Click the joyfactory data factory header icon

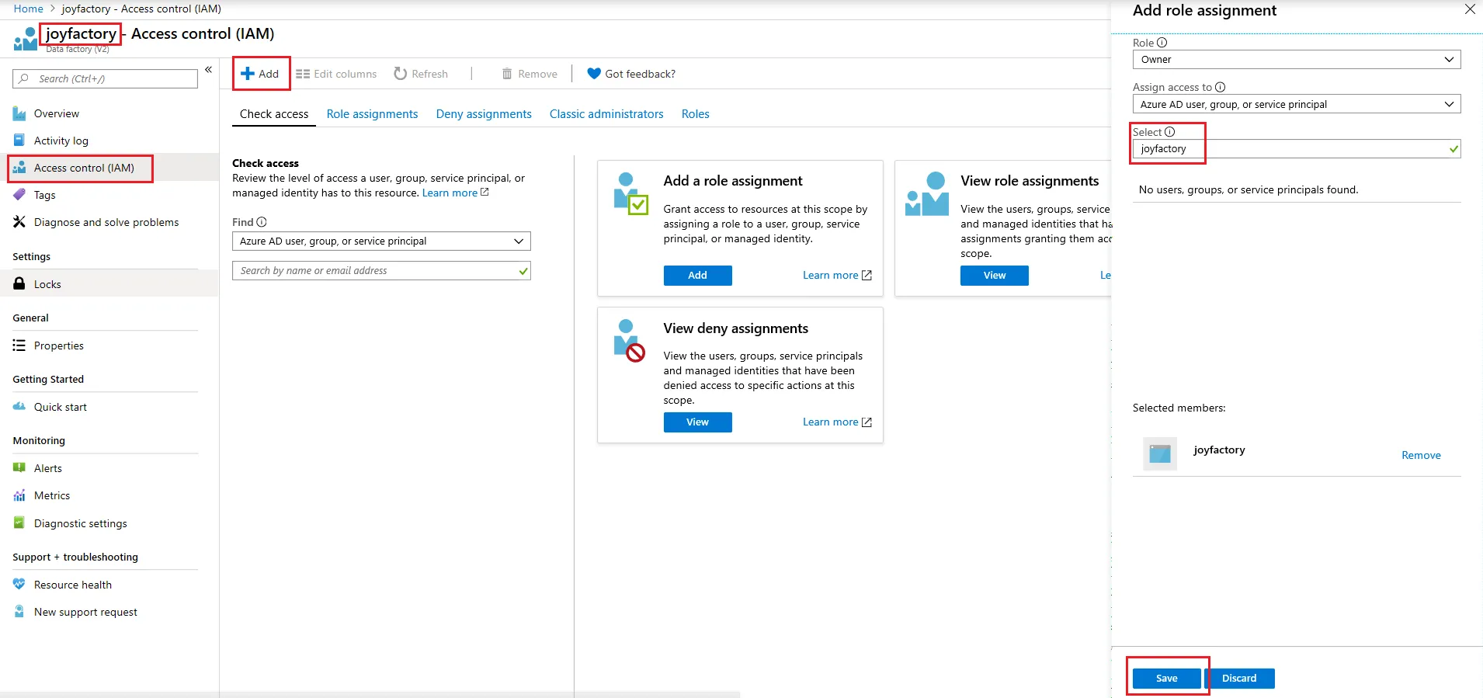[x=26, y=38]
